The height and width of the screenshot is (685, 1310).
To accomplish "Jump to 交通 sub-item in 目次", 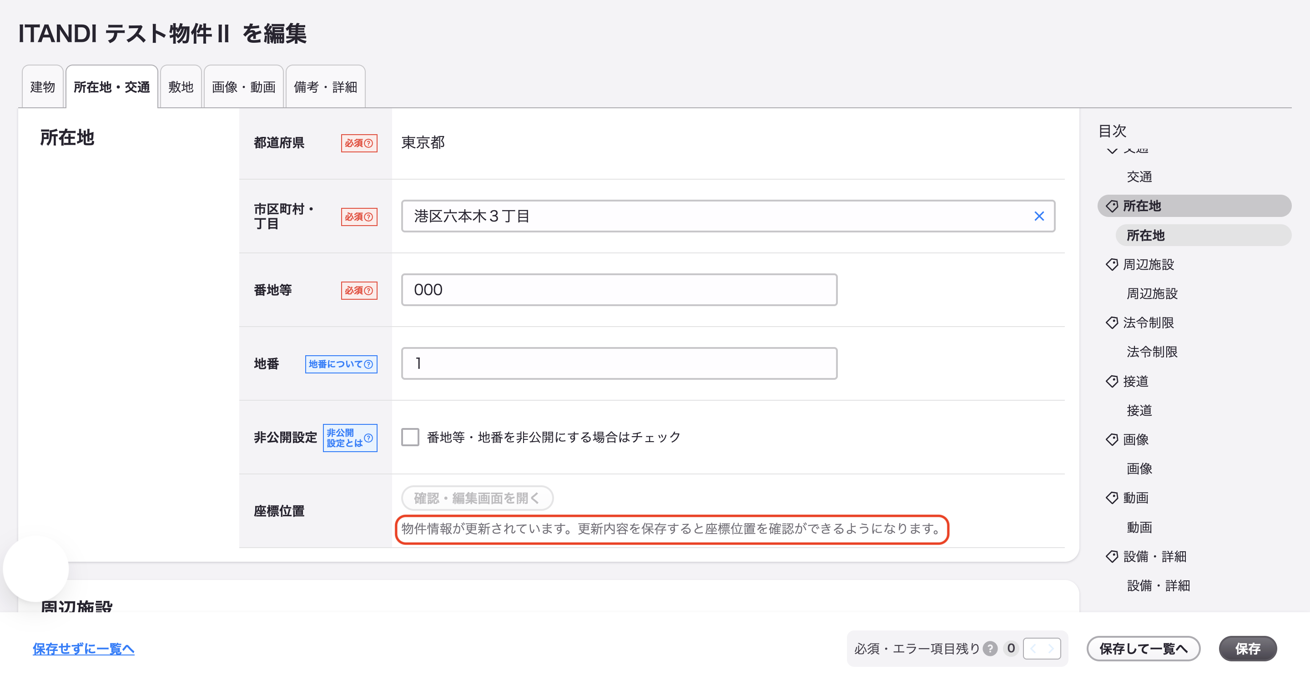I will point(1139,177).
